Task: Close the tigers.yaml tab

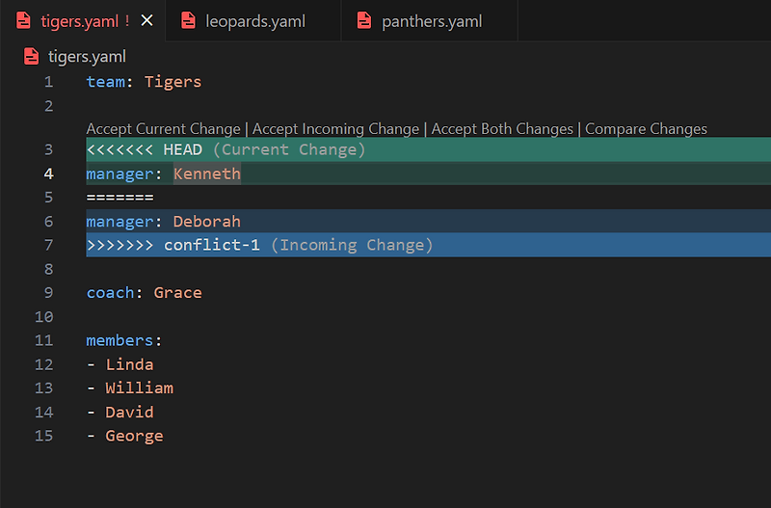Action: (146, 20)
